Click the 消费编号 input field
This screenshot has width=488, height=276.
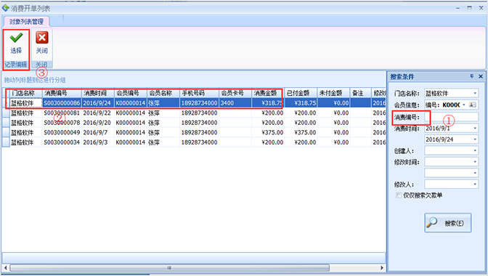pyautogui.click(x=451, y=117)
